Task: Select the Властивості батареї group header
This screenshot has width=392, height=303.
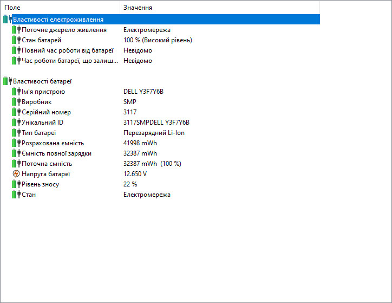Action: pyautogui.click(x=42, y=81)
